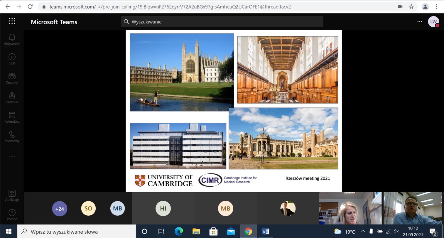Open the Teams app launcher grid
The height and width of the screenshot is (238, 444).
(12, 21)
